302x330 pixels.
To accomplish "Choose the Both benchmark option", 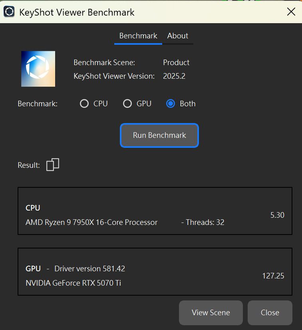I will 171,104.
